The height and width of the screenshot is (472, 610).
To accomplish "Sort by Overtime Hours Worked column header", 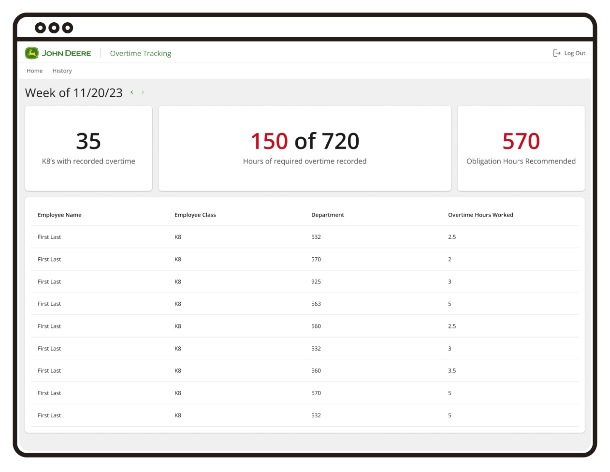I will pos(481,215).
